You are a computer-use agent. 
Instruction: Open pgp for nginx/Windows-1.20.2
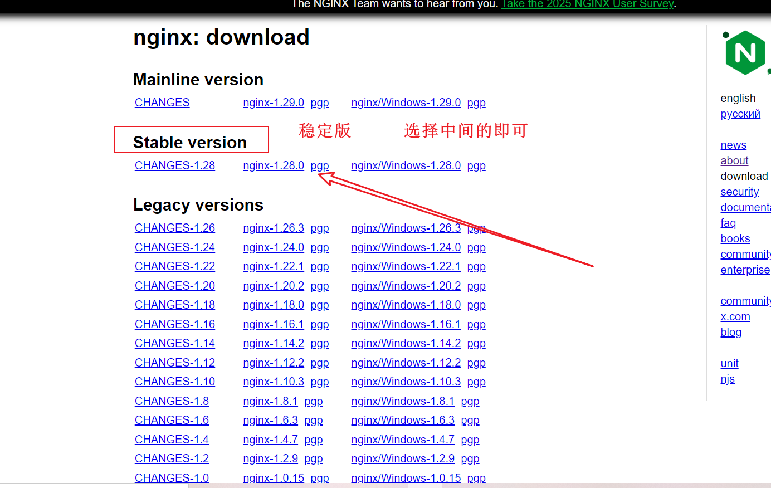click(476, 286)
